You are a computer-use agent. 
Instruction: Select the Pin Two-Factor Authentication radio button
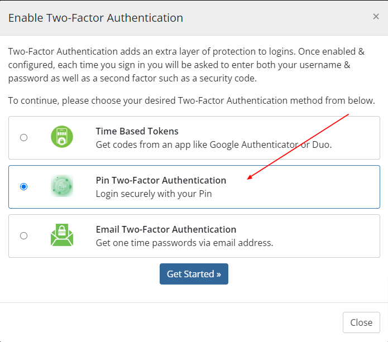tap(24, 186)
